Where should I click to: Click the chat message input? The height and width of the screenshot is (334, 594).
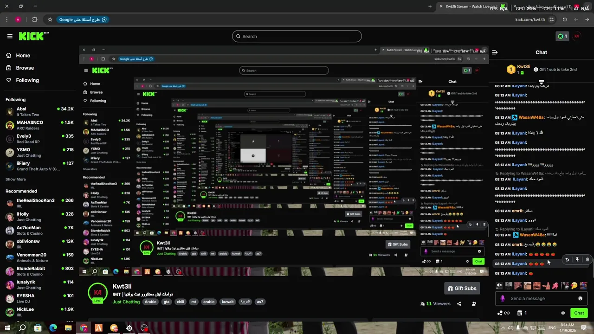(x=541, y=298)
